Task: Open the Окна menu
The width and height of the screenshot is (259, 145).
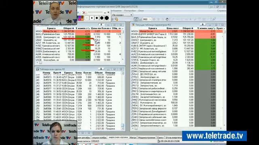Action: 141,10
